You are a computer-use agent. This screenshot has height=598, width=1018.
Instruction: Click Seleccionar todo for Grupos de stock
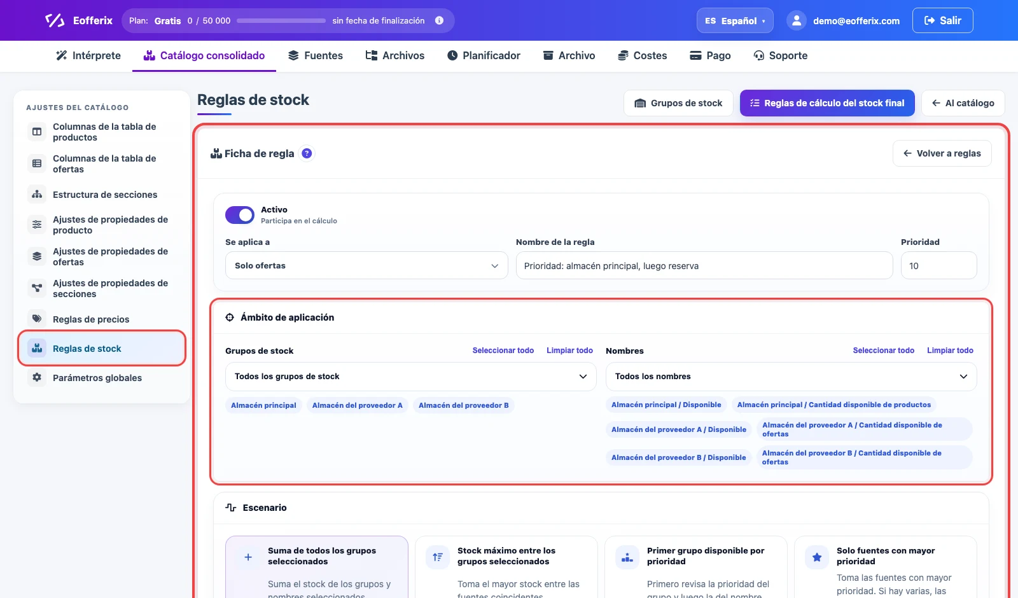click(503, 351)
